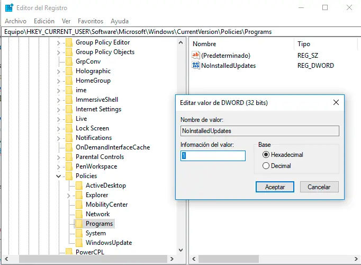361x265 pixels.
Task: Expand the Explorer subkey under Policies
Action: 69,196
